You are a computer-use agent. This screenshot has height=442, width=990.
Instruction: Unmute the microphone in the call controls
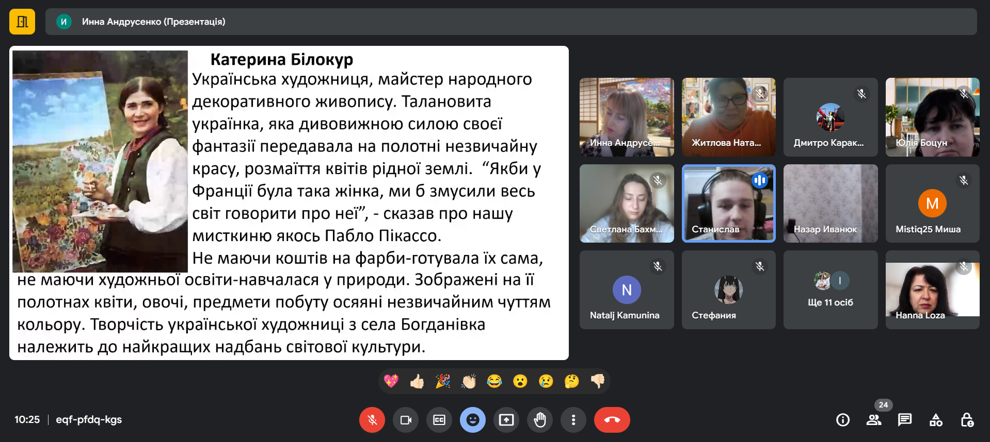point(372,420)
